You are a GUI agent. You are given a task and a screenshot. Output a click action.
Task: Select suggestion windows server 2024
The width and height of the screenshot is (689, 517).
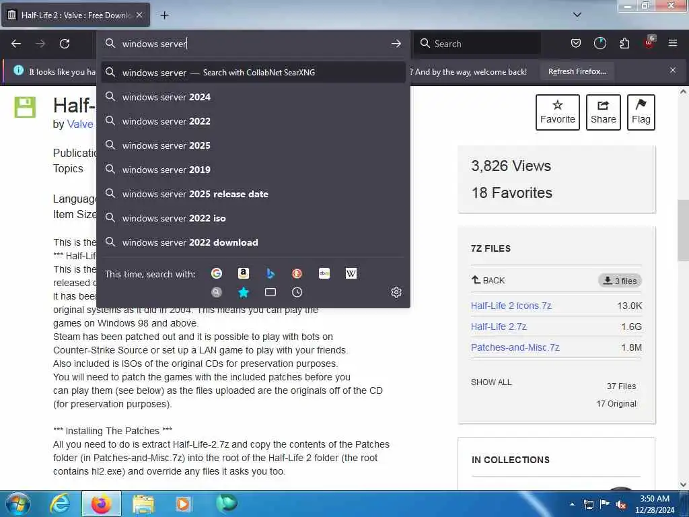[x=253, y=97]
